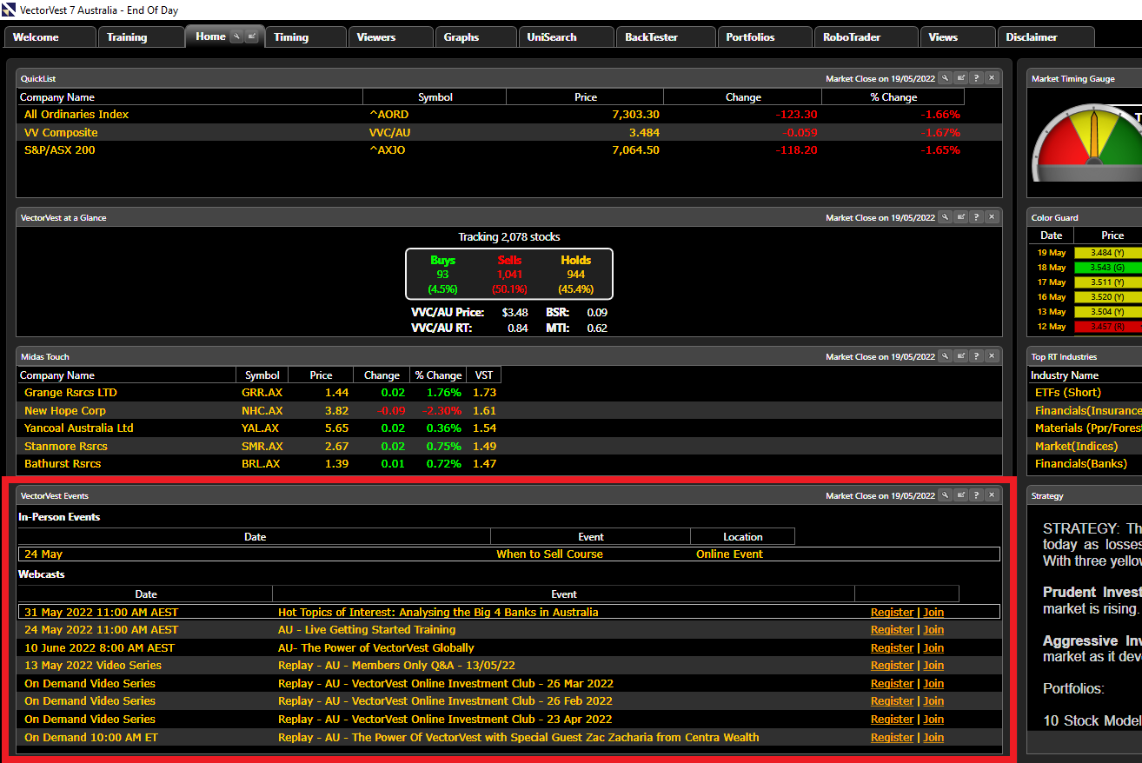
Task: Sort Midas Touch by VST column header
Action: point(484,375)
